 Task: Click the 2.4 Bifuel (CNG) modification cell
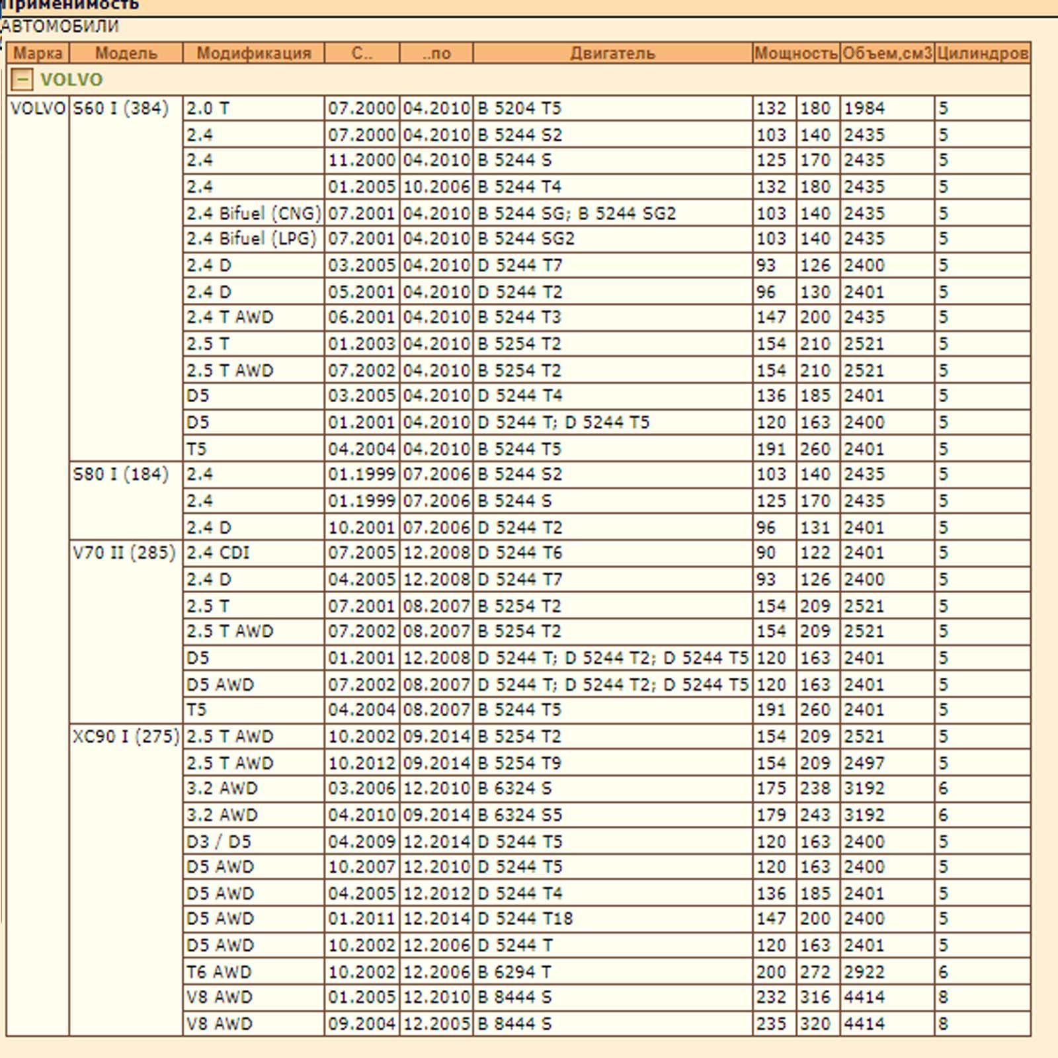point(254,214)
